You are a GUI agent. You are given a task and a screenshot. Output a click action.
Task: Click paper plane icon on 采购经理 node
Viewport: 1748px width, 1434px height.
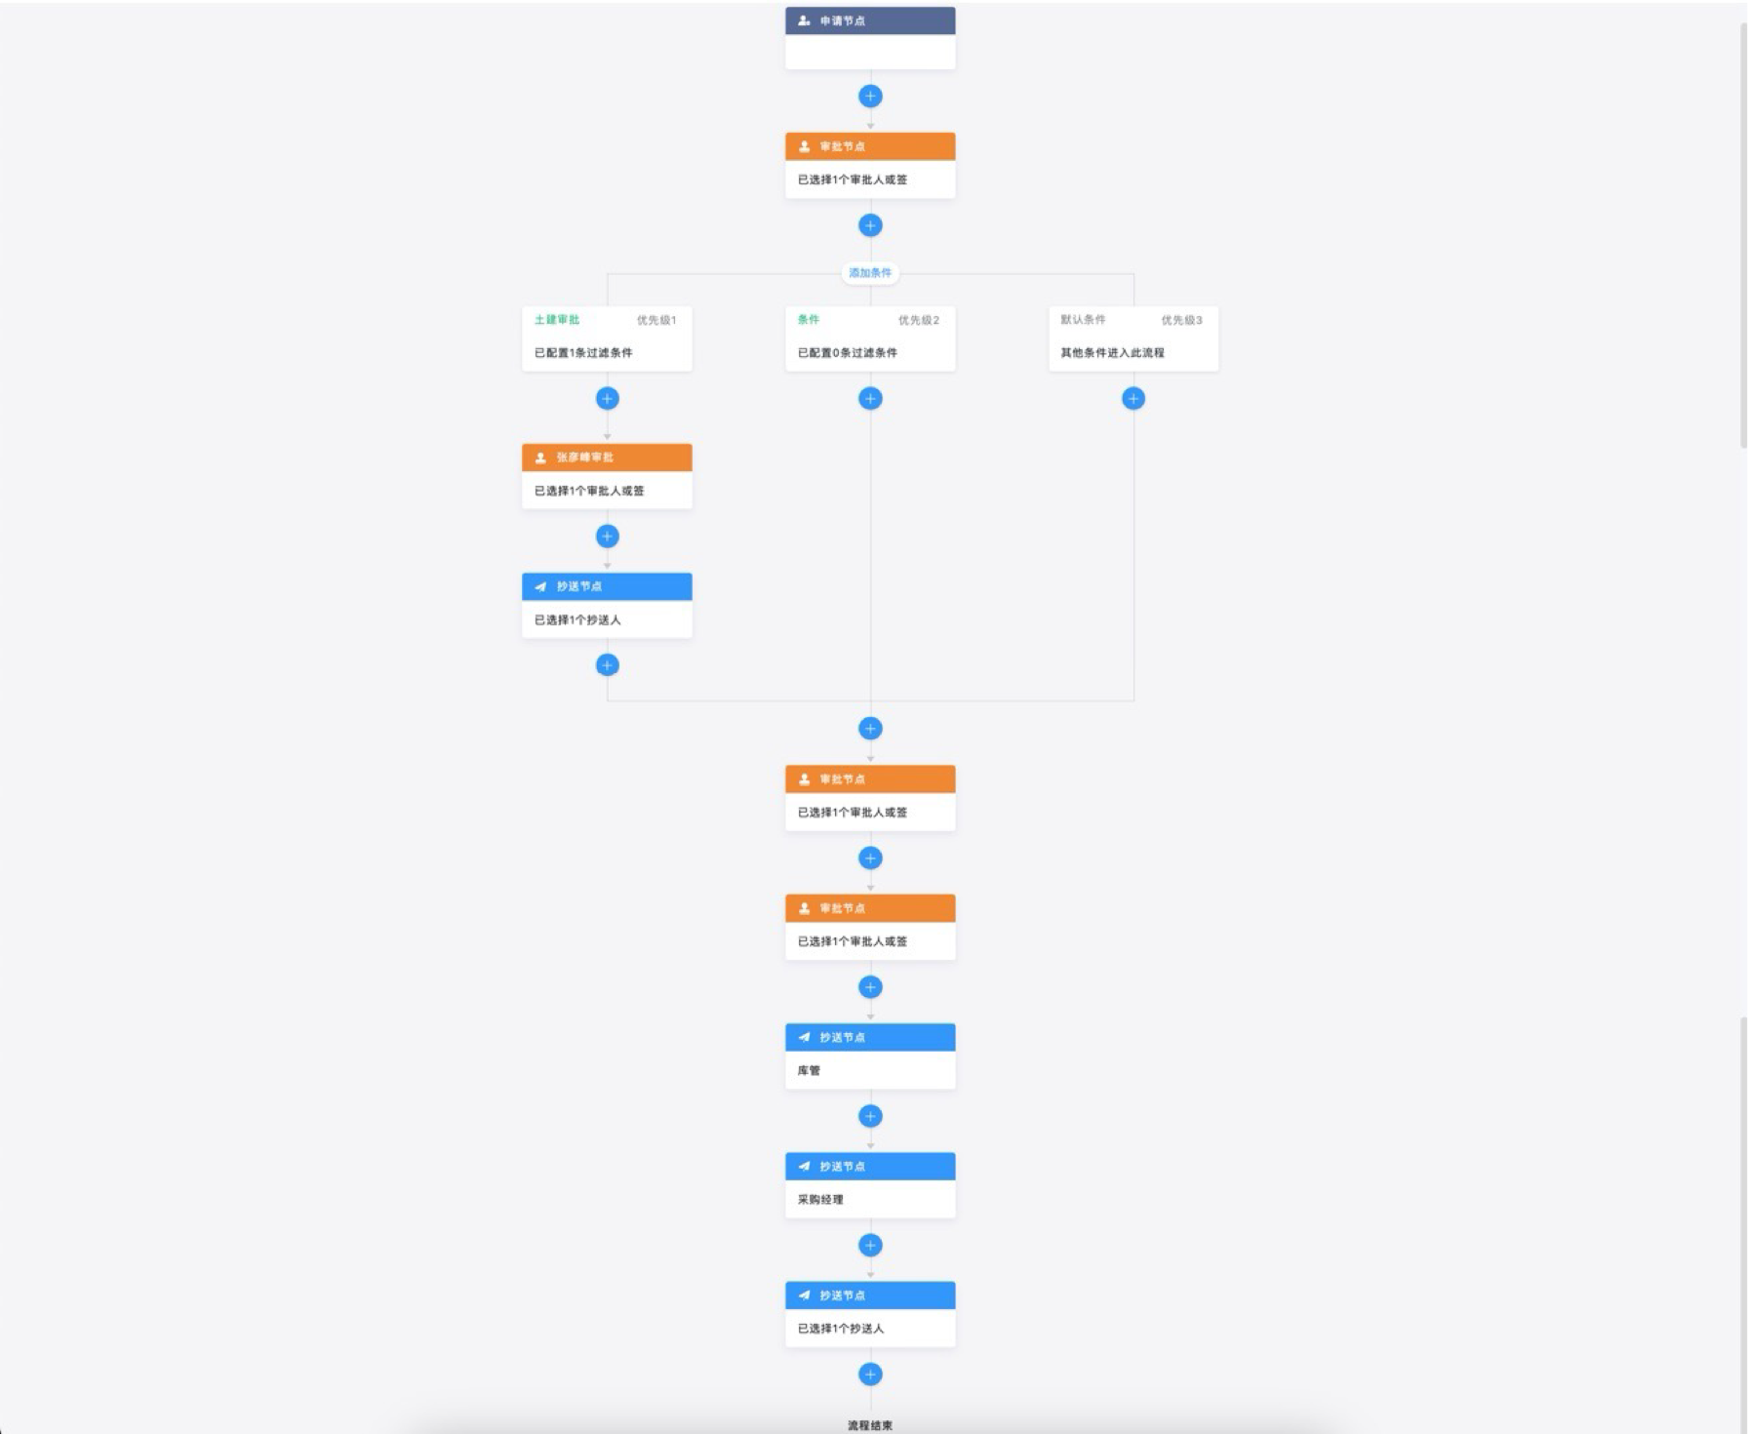(804, 1167)
